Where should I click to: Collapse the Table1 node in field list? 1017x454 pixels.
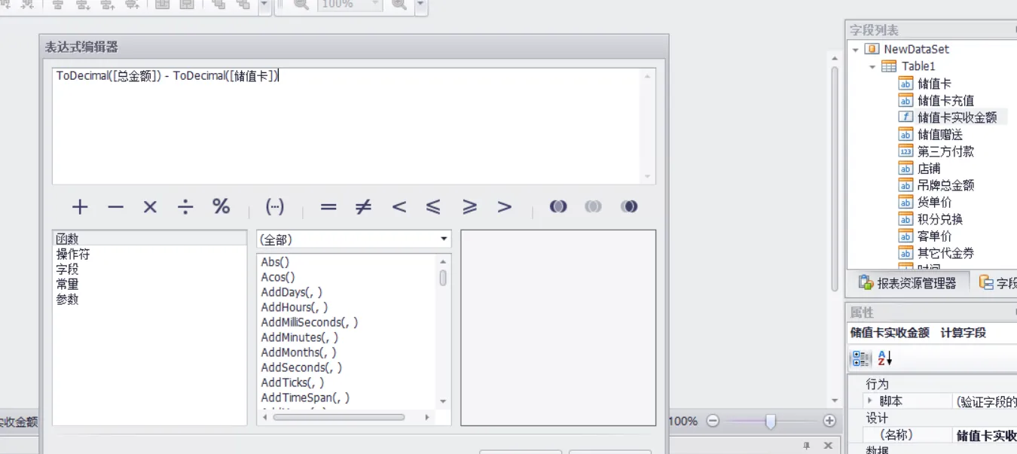pos(872,67)
